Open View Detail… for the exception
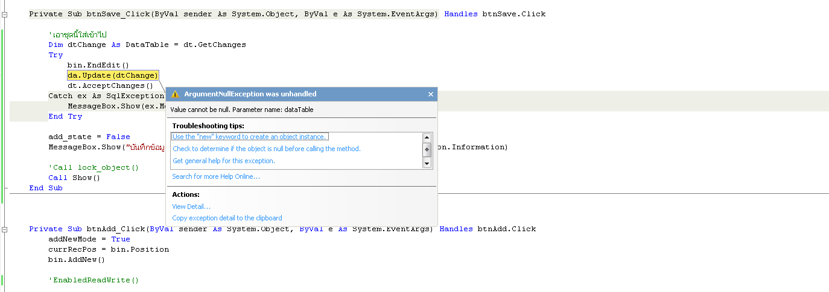This screenshot has width=829, height=292. click(191, 207)
